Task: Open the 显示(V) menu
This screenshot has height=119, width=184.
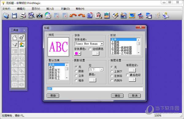Action: (36, 9)
